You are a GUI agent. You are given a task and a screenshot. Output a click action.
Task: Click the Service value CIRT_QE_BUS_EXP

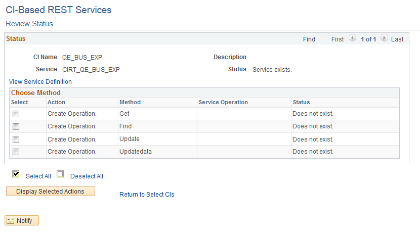91,70
